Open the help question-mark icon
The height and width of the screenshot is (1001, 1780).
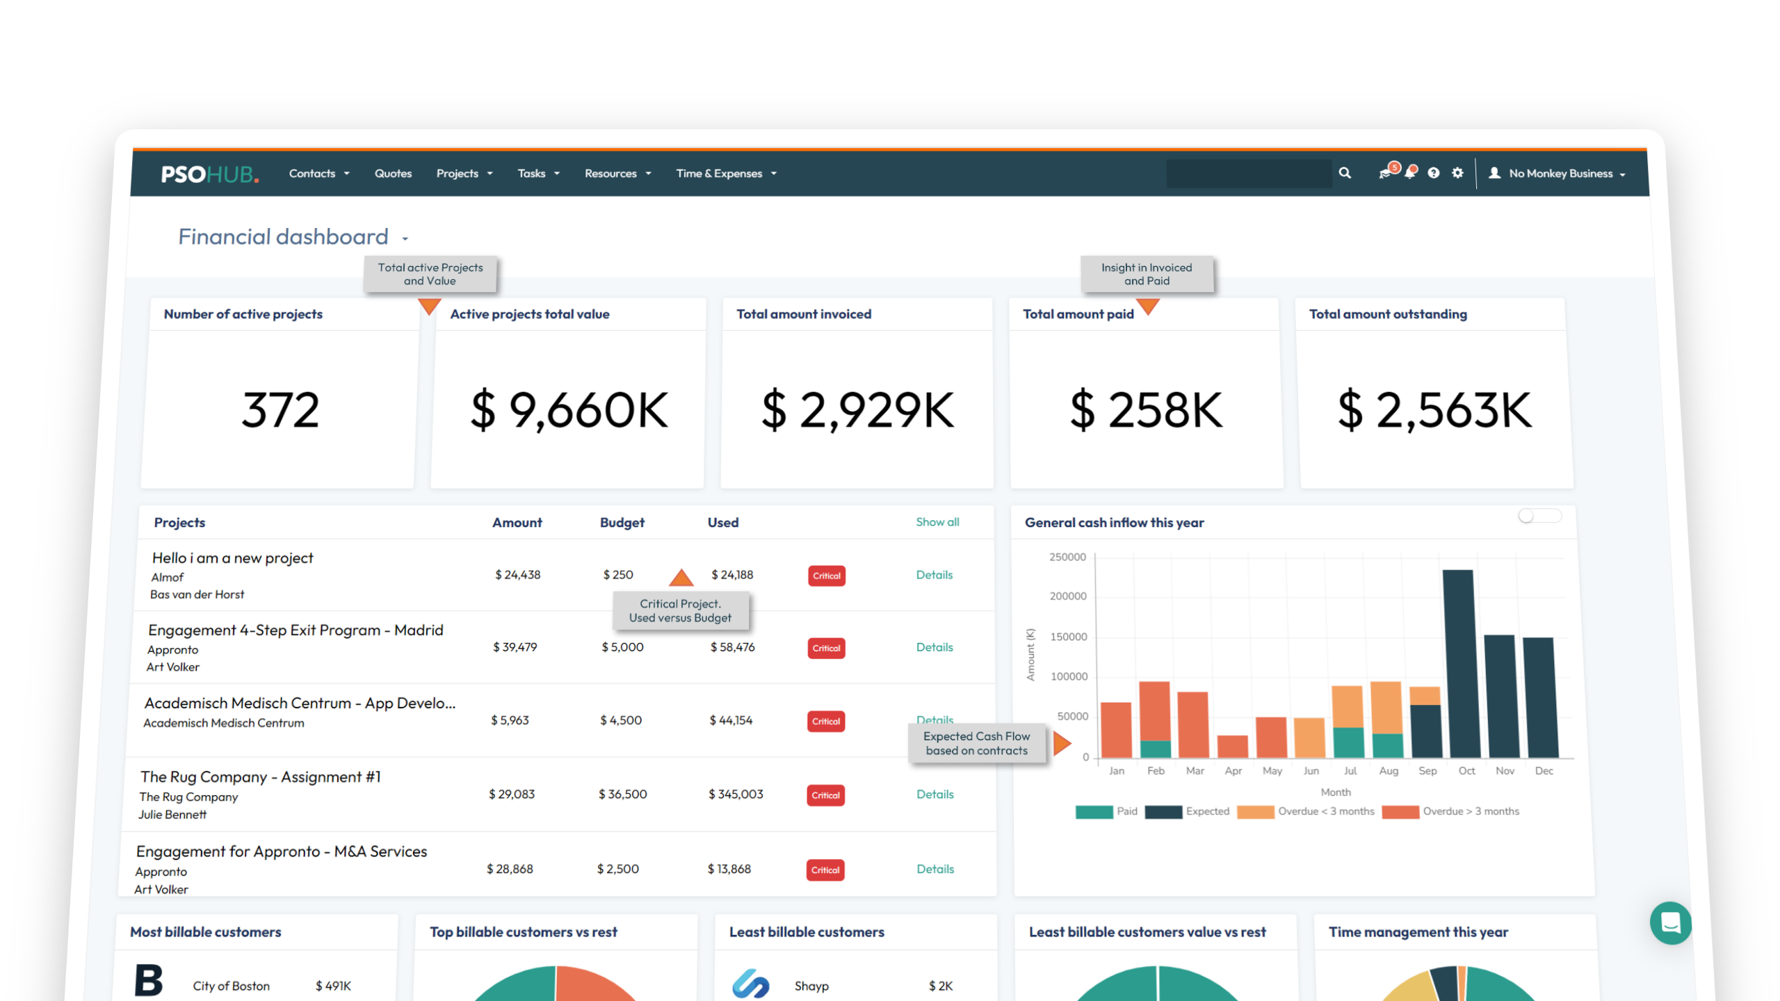1433,173
